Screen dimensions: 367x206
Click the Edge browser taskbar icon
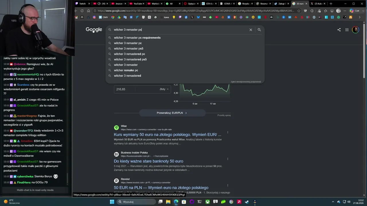[176, 202]
